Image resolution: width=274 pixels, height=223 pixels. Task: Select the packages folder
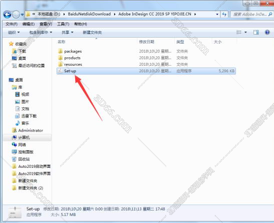[x=73, y=51]
